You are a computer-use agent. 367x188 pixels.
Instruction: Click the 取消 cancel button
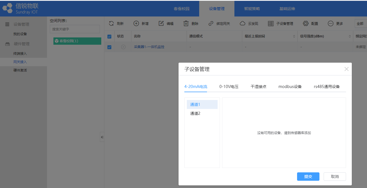[335, 177]
